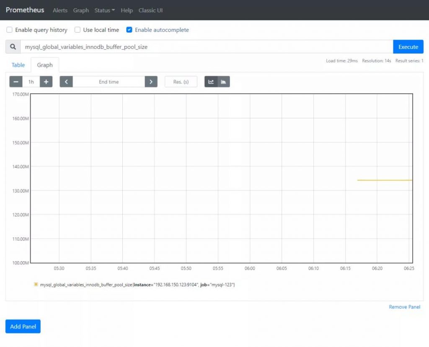Click the search magnifier icon
The height and width of the screenshot is (347, 429).
[x=13, y=47]
